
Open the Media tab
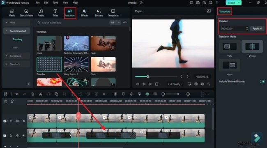pos(12,13)
